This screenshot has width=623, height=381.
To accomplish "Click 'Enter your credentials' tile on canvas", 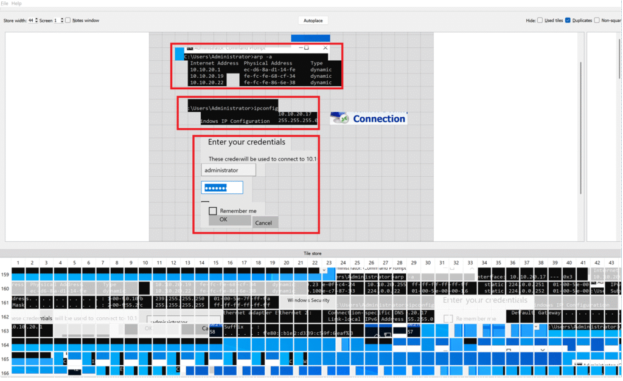I will click(x=246, y=142).
